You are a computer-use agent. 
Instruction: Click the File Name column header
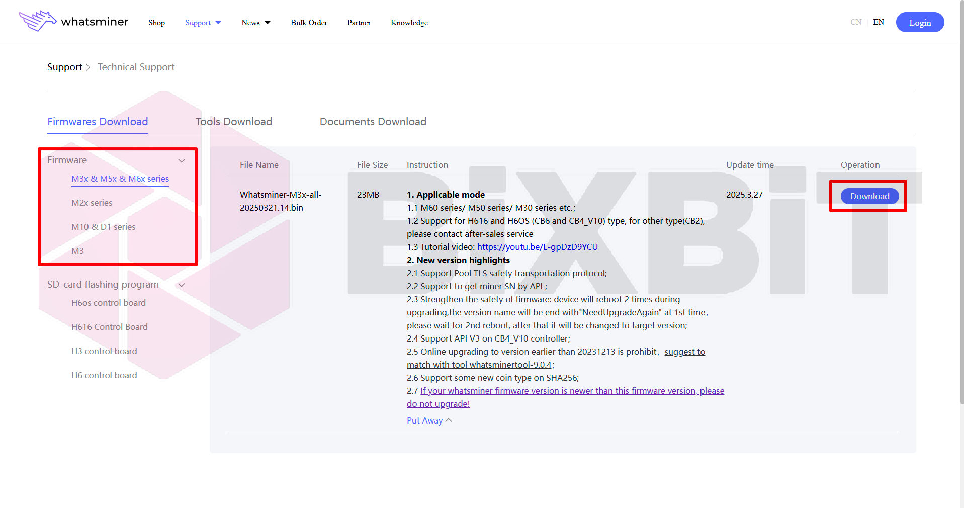click(259, 165)
